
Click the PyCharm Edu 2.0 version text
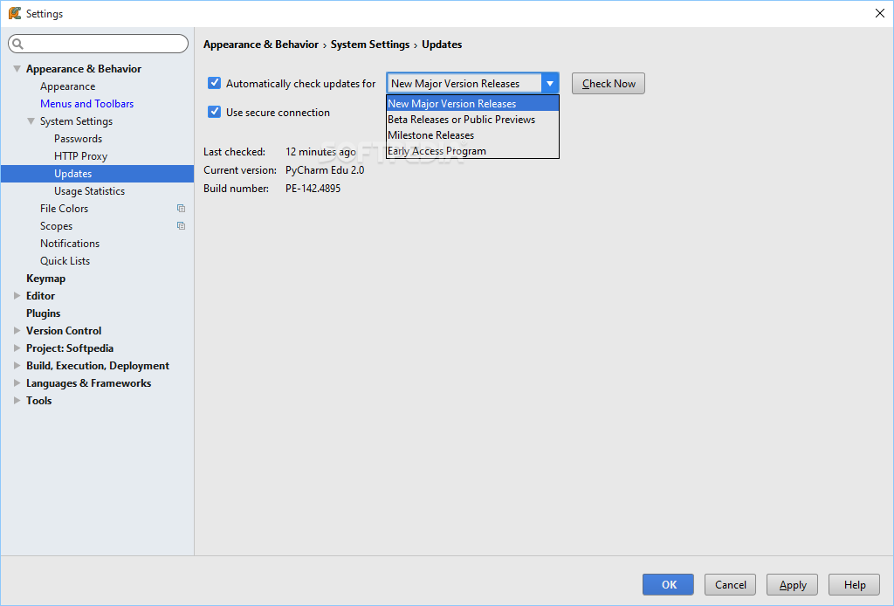[x=325, y=170]
